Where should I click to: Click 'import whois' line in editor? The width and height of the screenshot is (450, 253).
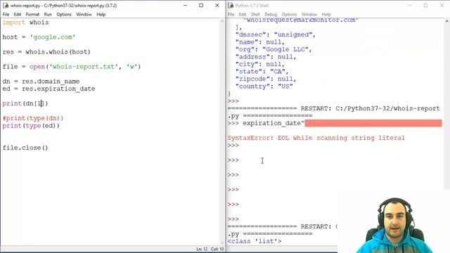click(25, 22)
